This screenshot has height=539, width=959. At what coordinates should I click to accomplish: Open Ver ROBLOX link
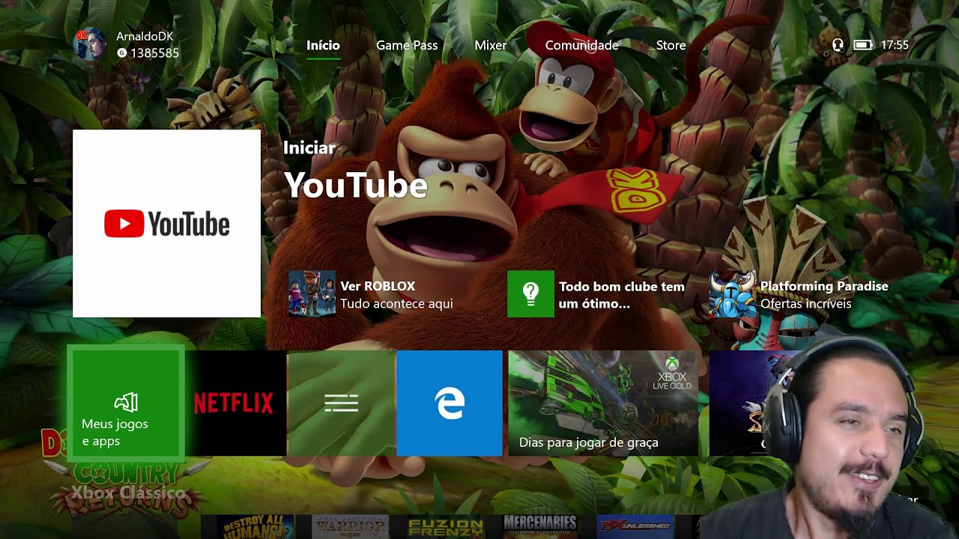point(396,295)
